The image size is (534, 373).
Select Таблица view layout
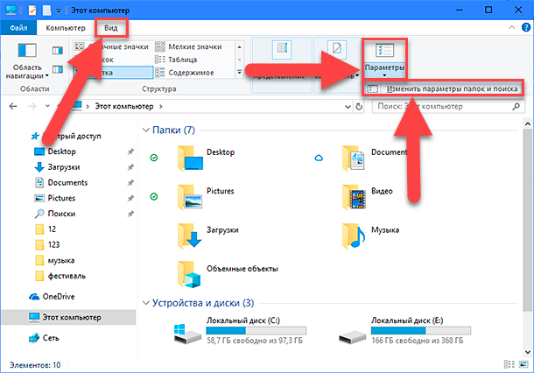[177, 60]
